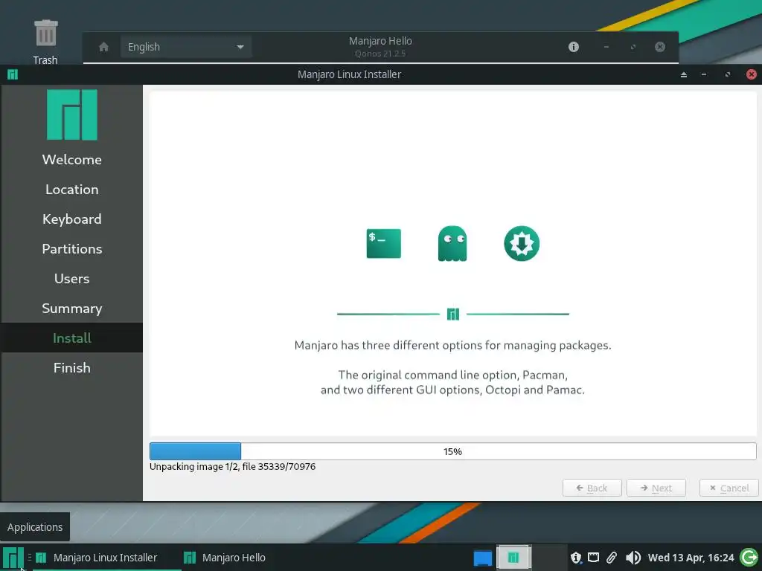
Task: Open the Trash desktop icon
Action: 45,42
